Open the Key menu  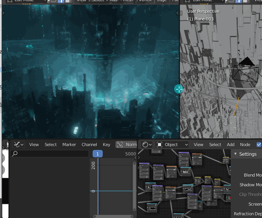coord(106,145)
